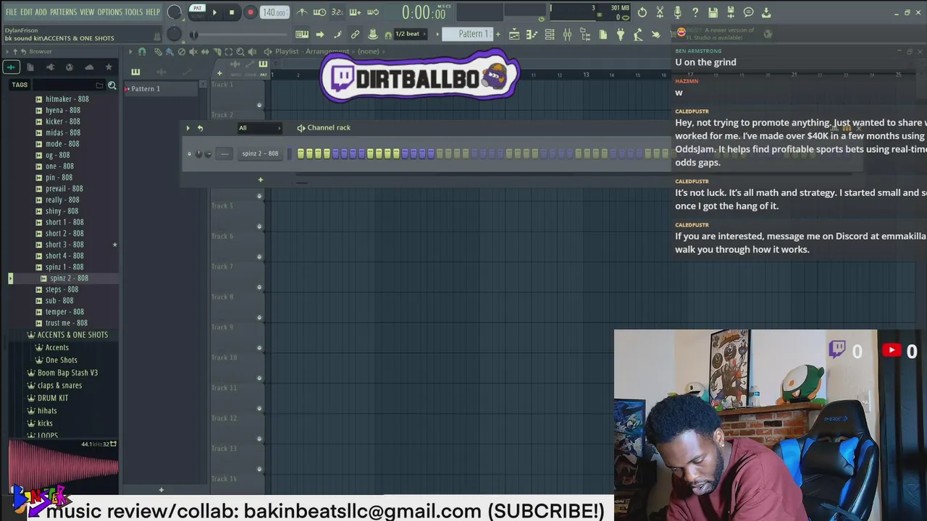Add channel with Channel rack plus button
The width and height of the screenshot is (927, 521).
coord(261,179)
